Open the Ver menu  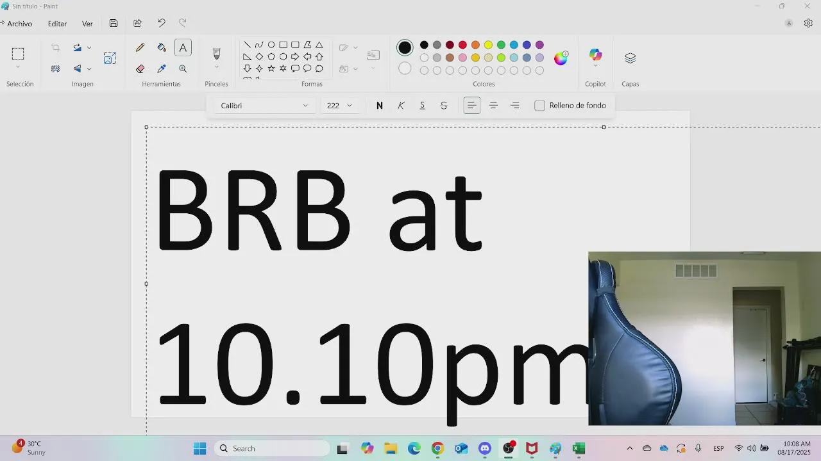pyautogui.click(x=87, y=24)
